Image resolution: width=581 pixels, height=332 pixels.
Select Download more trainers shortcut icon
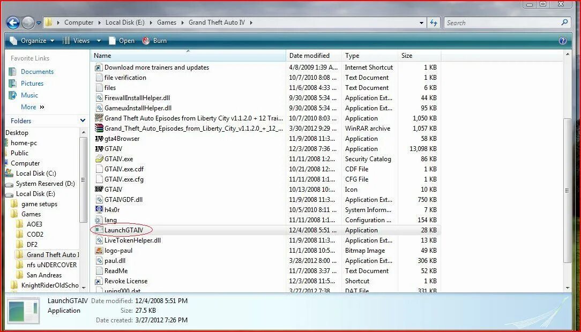tap(99, 67)
